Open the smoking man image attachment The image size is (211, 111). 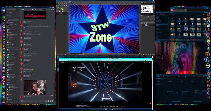pyautogui.click(x=35, y=87)
